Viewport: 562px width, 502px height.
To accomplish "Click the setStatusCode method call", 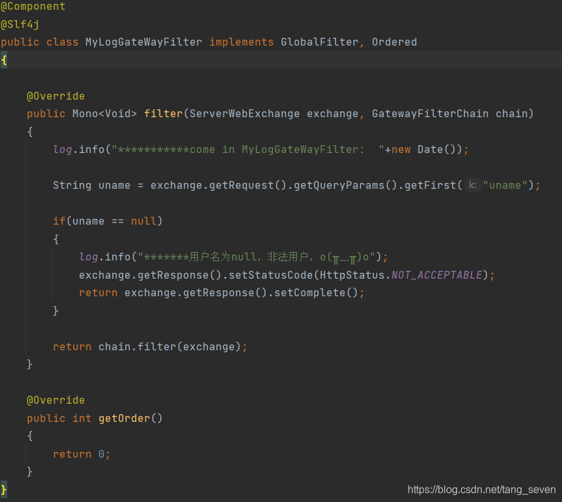I will coord(271,275).
